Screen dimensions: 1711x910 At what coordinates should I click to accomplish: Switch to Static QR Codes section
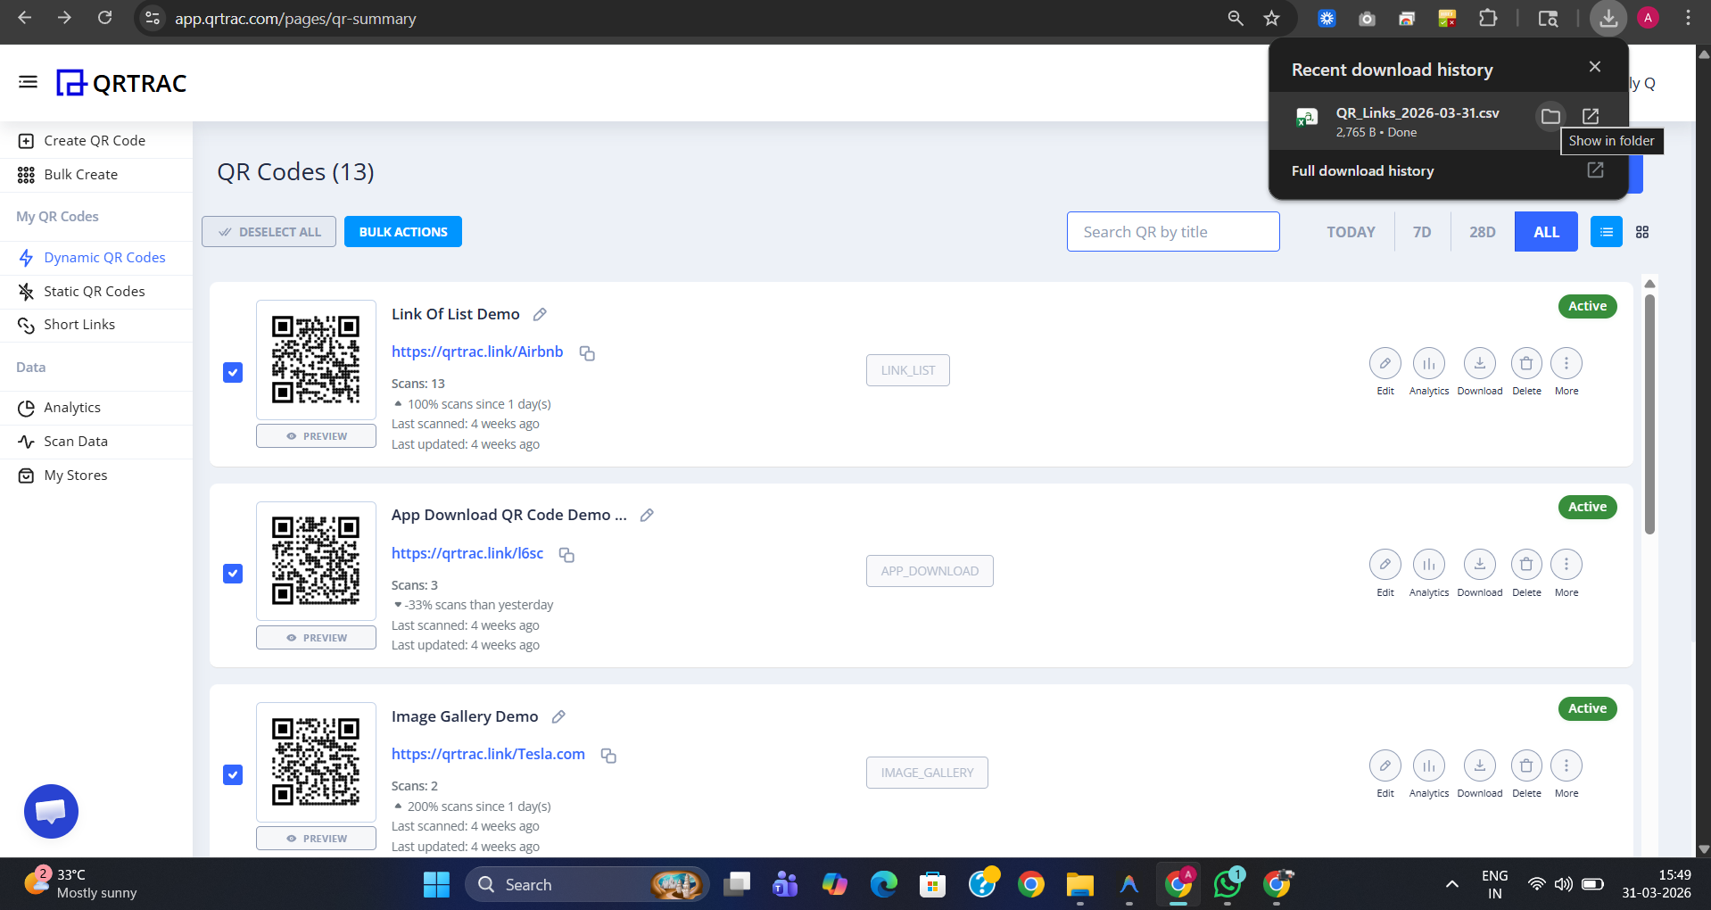click(x=94, y=291)
